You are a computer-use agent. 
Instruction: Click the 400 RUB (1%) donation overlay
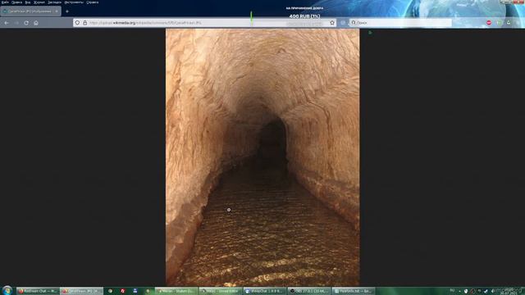[x=304, y=16]
